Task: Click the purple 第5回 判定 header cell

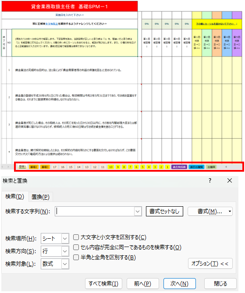Action: 237,42
